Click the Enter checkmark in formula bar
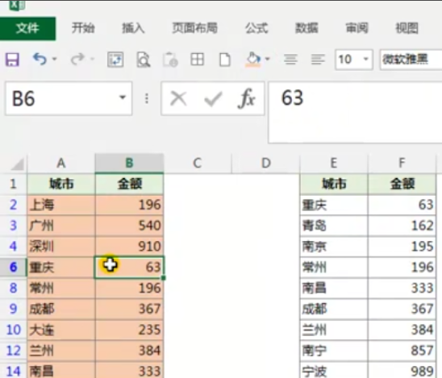Viewport: 442px width, 378px height. [213, 98]
